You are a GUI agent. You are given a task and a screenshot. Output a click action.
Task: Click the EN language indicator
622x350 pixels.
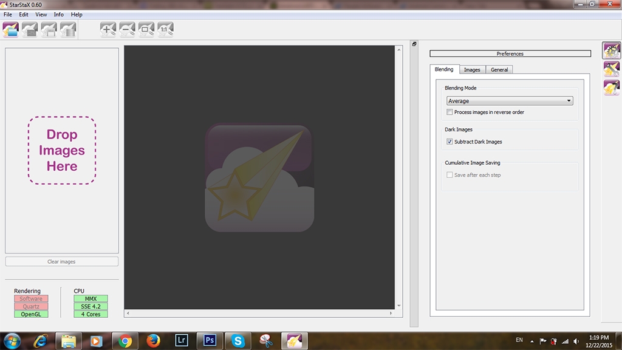(x=519, y=340)
